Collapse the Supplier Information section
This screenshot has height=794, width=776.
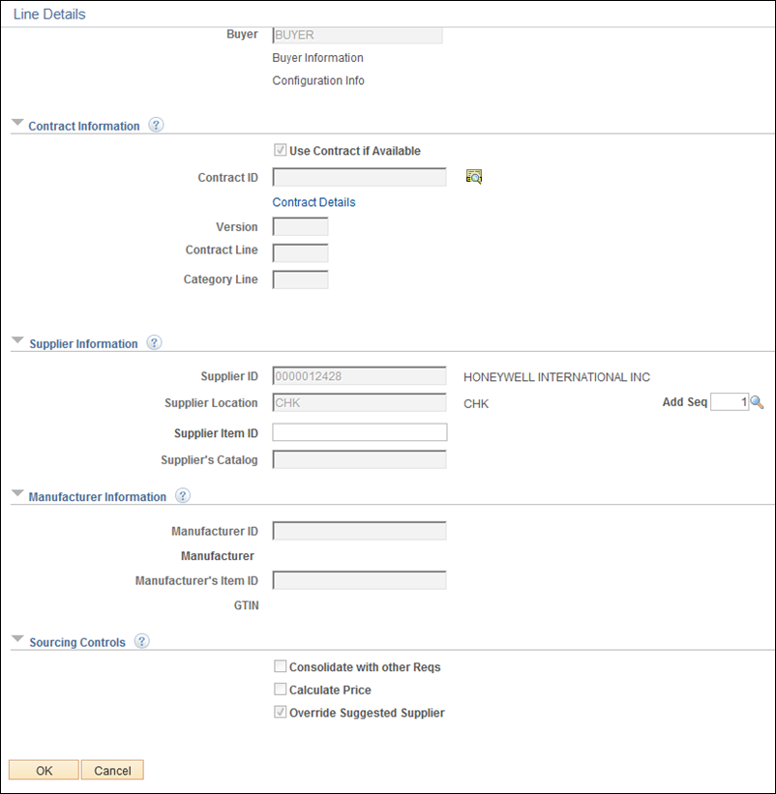click(17, 340)
